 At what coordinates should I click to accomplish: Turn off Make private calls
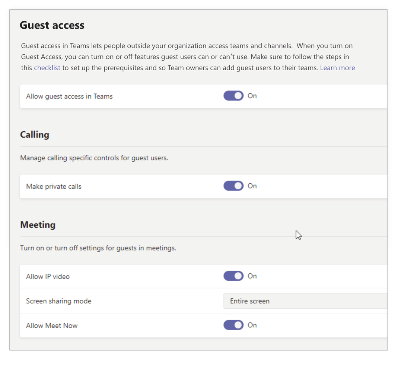pyautogui.click(x=233, y=186)
